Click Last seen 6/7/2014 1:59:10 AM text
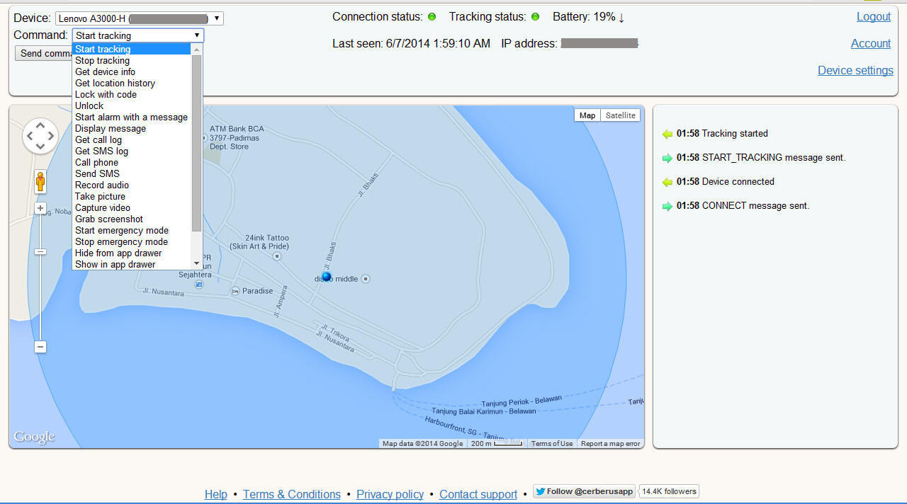The height and width of the screenshot is (504, 907). 411,44
